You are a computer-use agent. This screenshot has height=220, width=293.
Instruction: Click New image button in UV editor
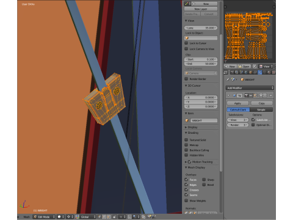[230, 67]
